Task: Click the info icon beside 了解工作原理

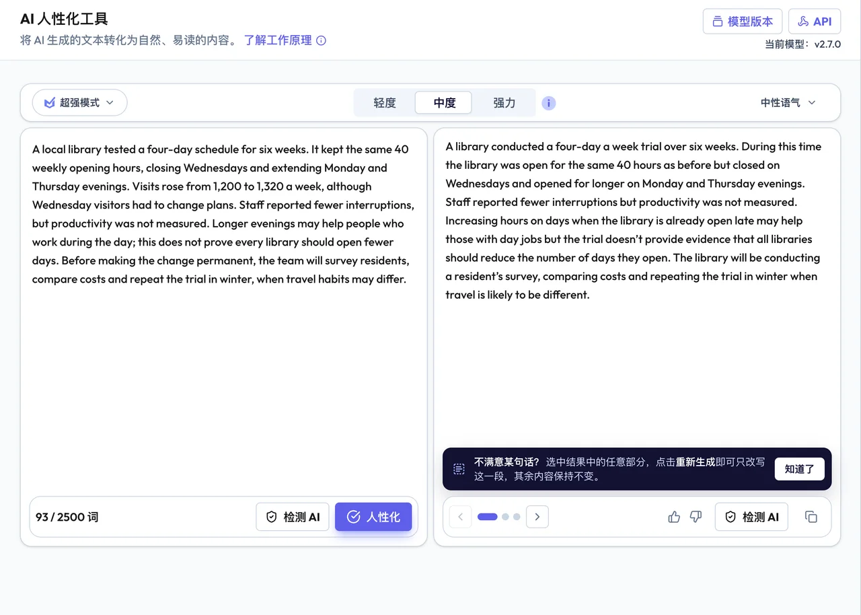Action: coord(322,40)
